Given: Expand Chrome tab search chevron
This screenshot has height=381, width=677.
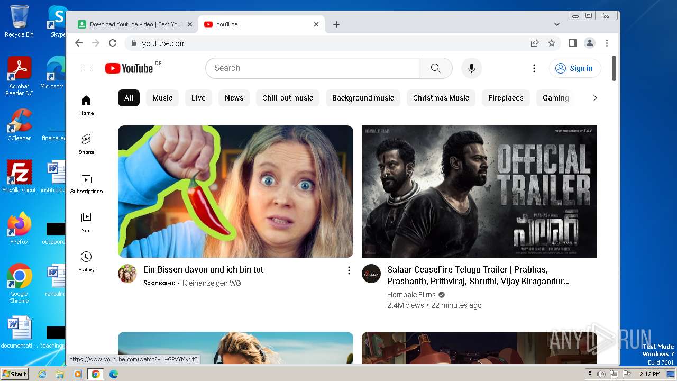Looking at the screenshot, I should 557,24.
